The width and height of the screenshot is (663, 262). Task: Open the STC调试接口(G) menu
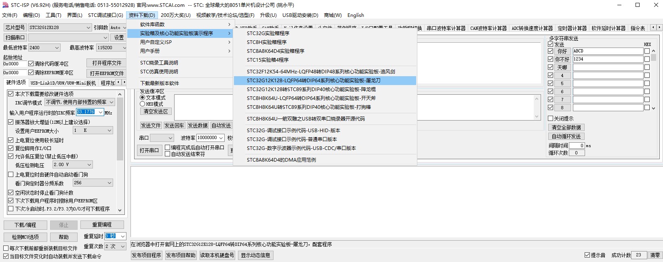point(105,15)
